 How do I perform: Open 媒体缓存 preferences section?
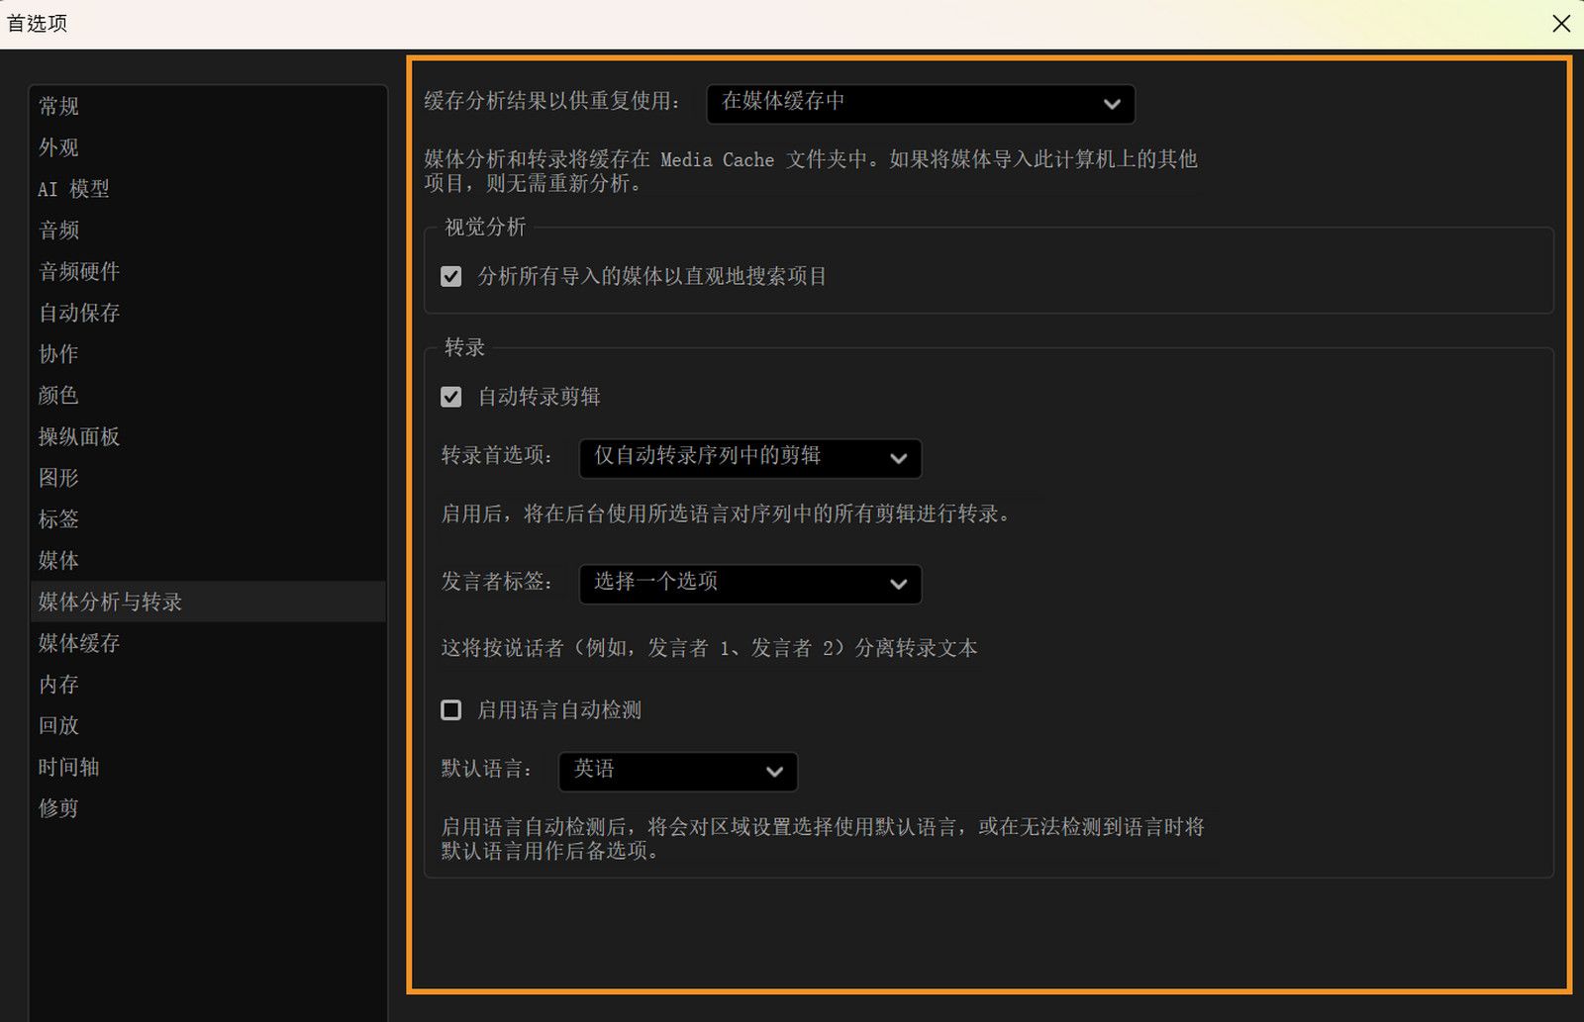click(78, 643)
